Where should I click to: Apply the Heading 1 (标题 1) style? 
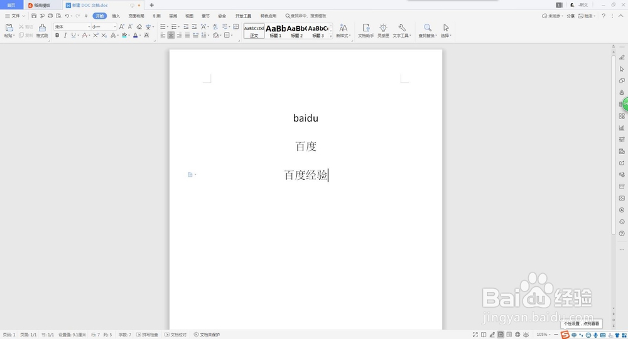coord(276,31)
